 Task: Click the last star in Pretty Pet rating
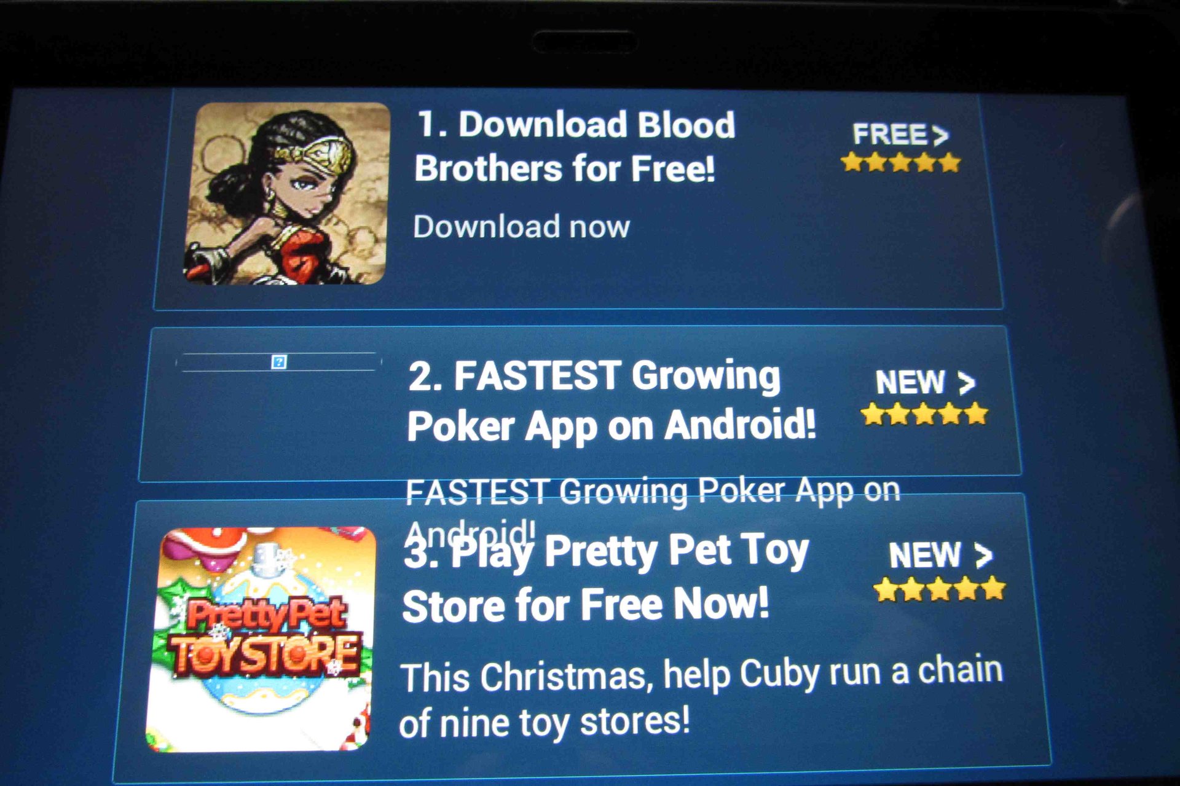pyautogui.click(x=994, y=589)
